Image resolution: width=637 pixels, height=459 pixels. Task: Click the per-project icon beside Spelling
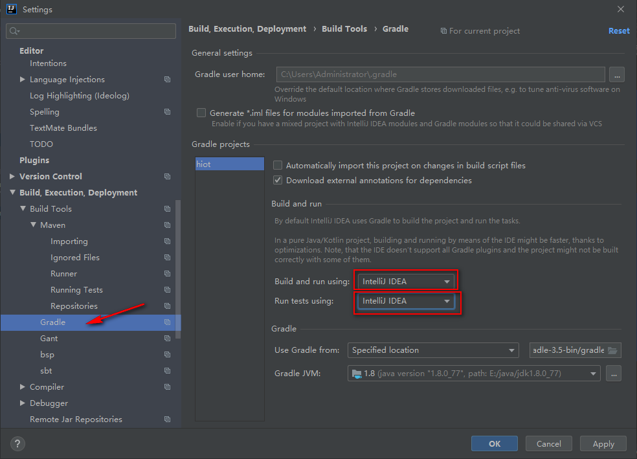pyautogui.click(x=168, y=112)
